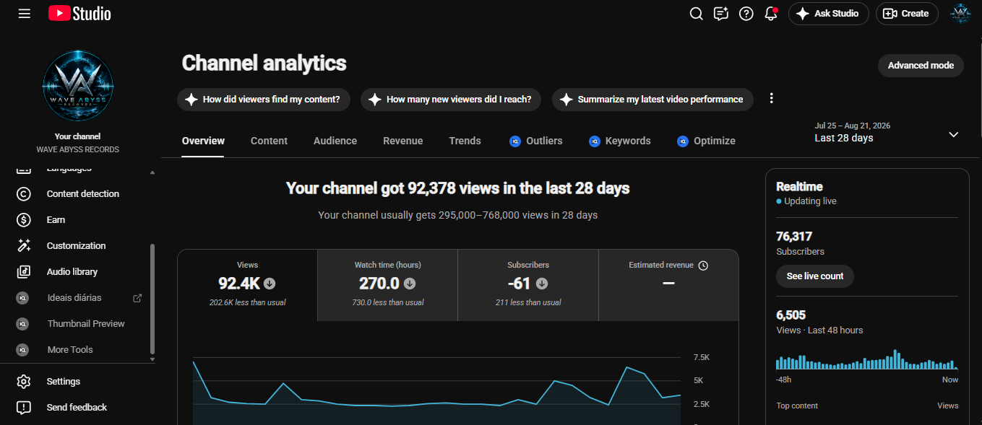Click external link icon next to Ideais diárias
Image resolution: width=982 pixels, height=425 pixels.
137,298
